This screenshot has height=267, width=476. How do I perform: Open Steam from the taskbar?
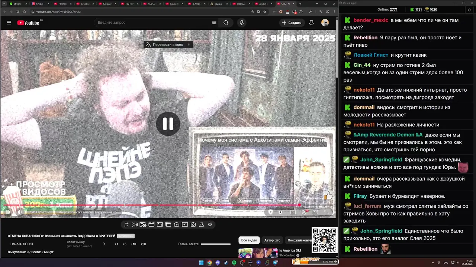point(226,263)
